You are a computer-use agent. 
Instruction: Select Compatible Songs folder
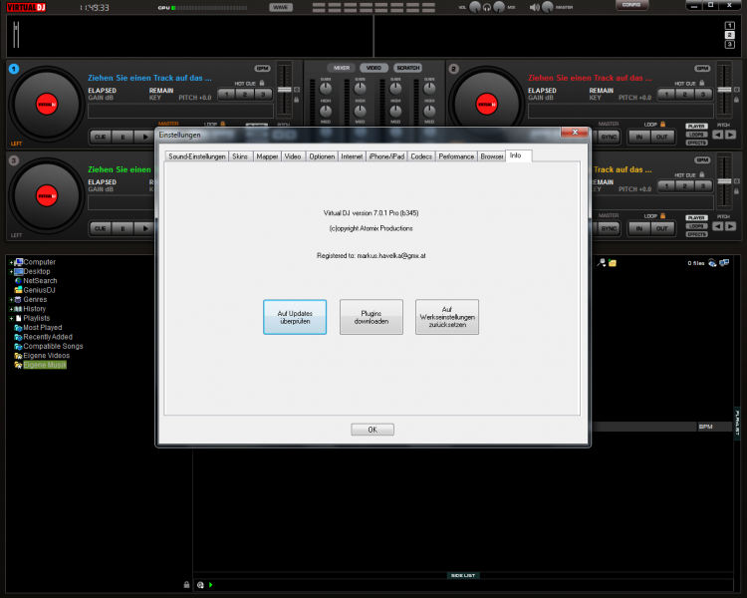pyautogui.click(x=53, y=346)
